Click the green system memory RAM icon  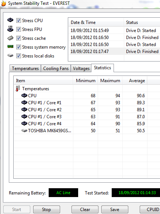(x=10, y=46)
